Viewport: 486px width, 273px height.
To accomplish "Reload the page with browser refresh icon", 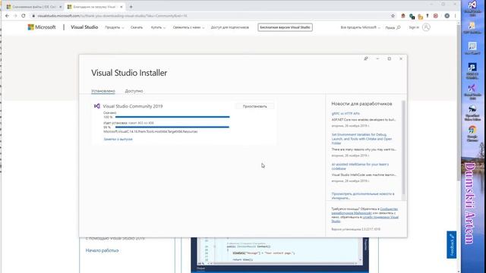I will tap(24, 16).
